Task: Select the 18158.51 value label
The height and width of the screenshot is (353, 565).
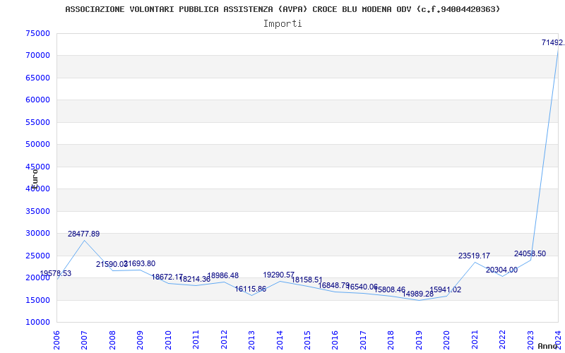Action: [x=307, y=280]
